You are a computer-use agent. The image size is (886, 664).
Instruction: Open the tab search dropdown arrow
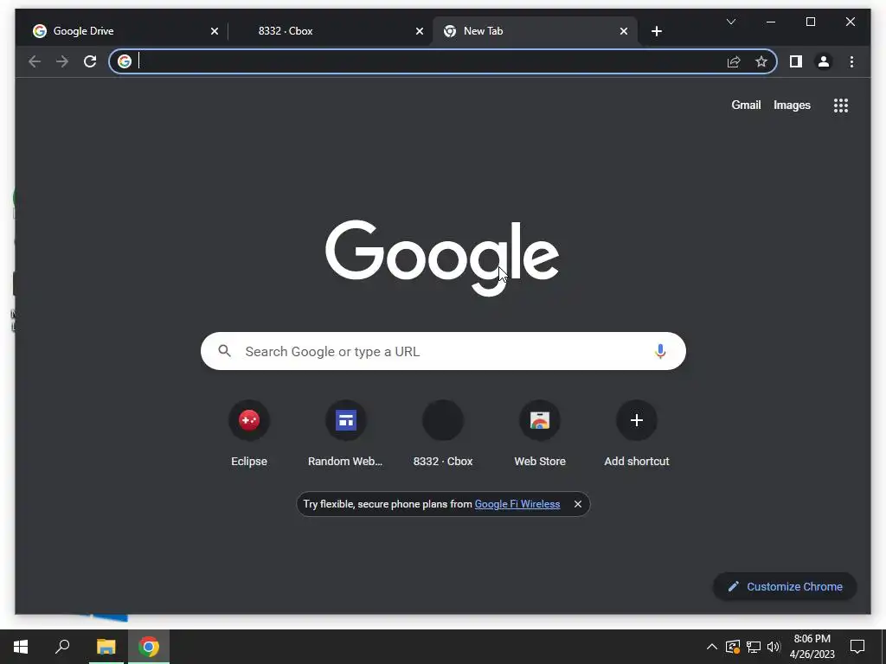[730, 22]
